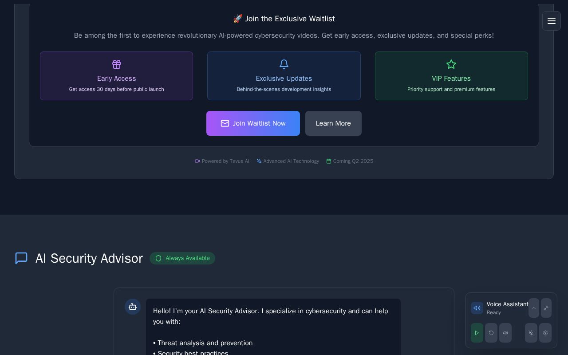This screenshot has width=568, height=355.
Task: Toggle the voice assistant volume speaker button
Action: 505,333
